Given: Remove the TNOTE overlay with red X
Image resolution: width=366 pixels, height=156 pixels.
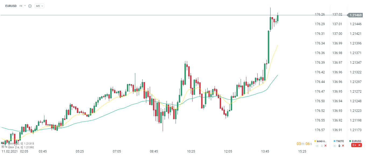Looking at the screenshot, I should pos(343,146).
